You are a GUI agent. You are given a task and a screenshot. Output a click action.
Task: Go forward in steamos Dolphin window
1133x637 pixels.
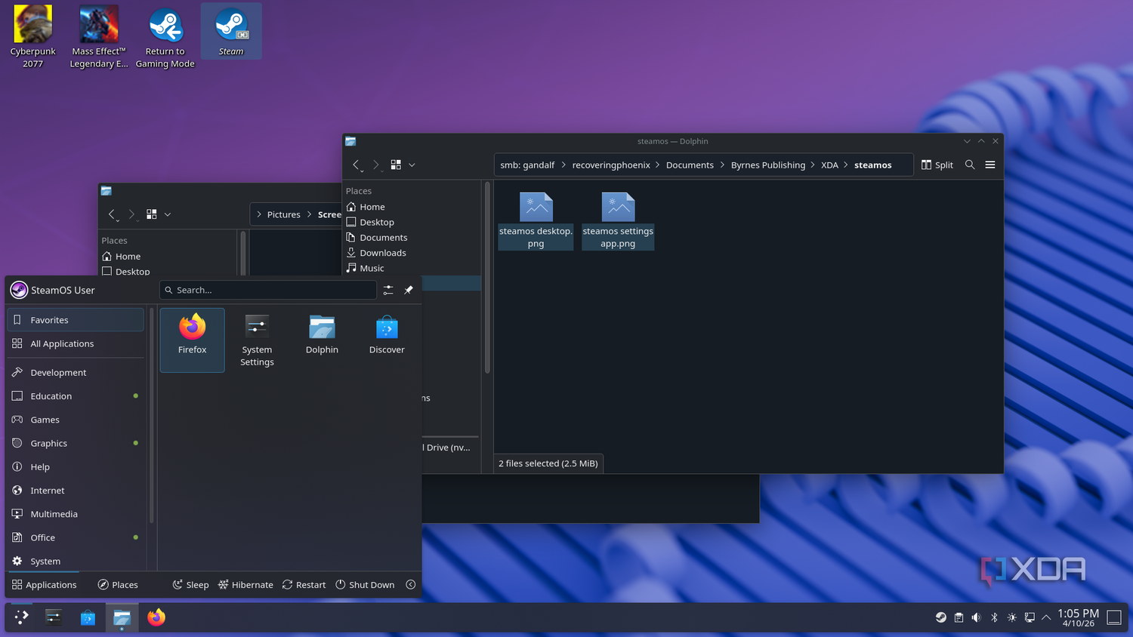point(375,165)
